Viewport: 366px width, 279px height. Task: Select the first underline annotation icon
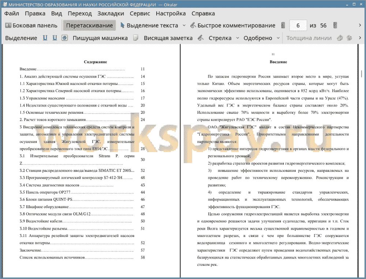coord(45,38)
